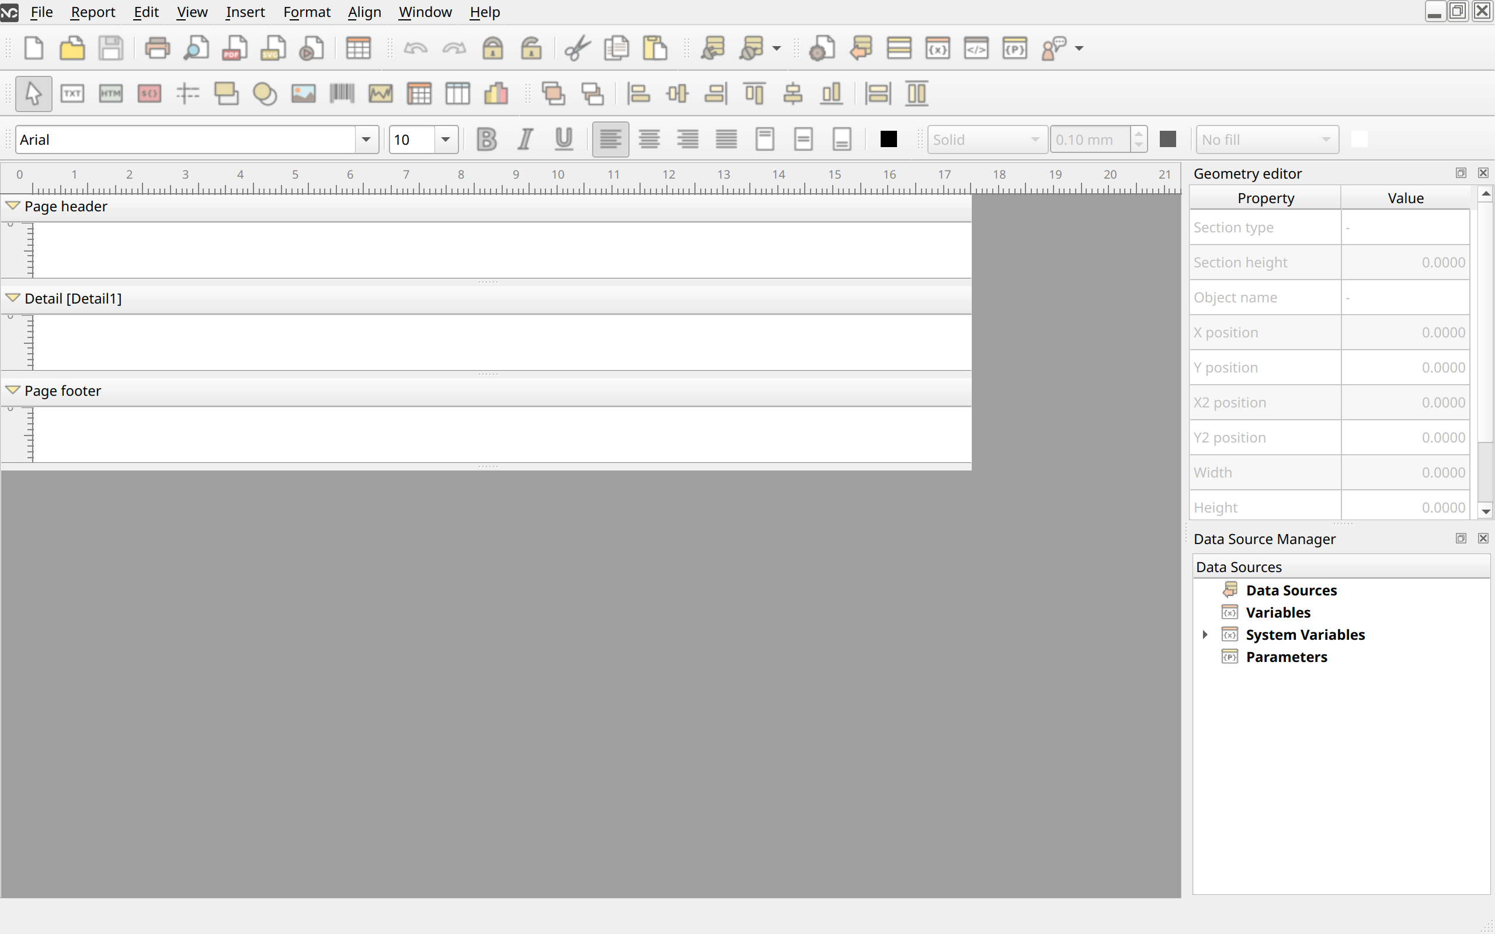
Task: Collapse the Page footer section
Action: point(12,390)
